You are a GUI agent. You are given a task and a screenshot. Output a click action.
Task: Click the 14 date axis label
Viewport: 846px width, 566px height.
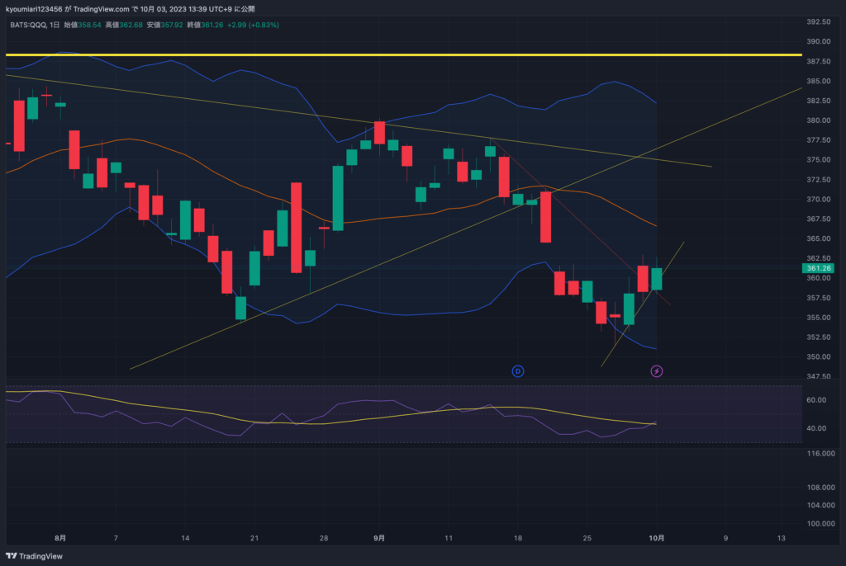185,538
